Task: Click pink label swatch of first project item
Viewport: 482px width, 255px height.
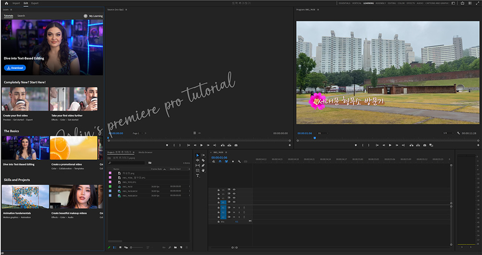Action: pyautogui.click(x=110, y=173)
